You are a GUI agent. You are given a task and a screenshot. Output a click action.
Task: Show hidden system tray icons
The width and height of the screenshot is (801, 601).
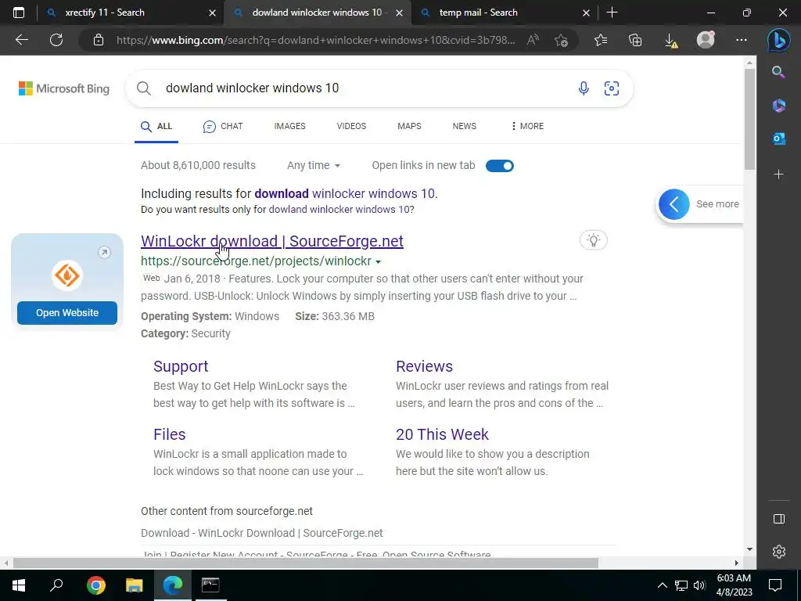click(662, 585)
